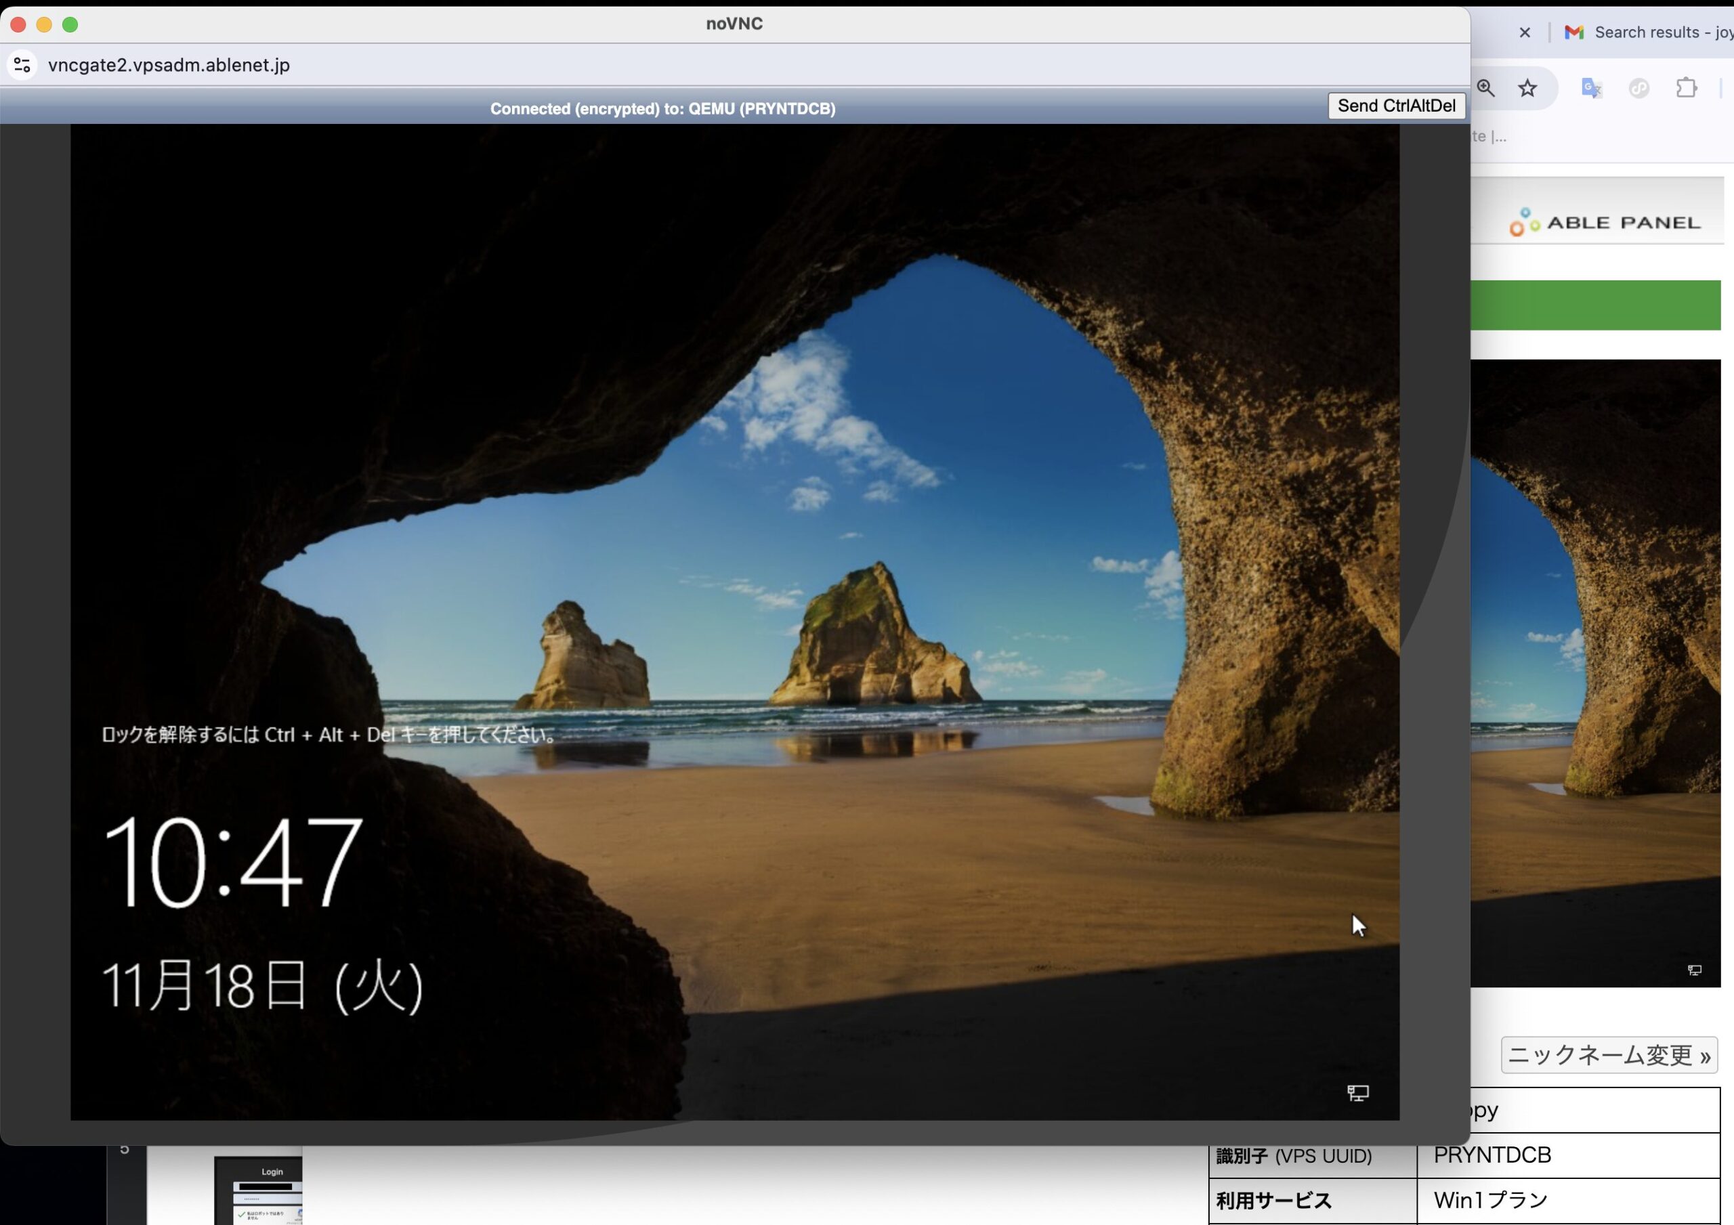Click the Login page thumbnail at bottom
Screen dimensions: 1734x1225
click(257, 1190)
